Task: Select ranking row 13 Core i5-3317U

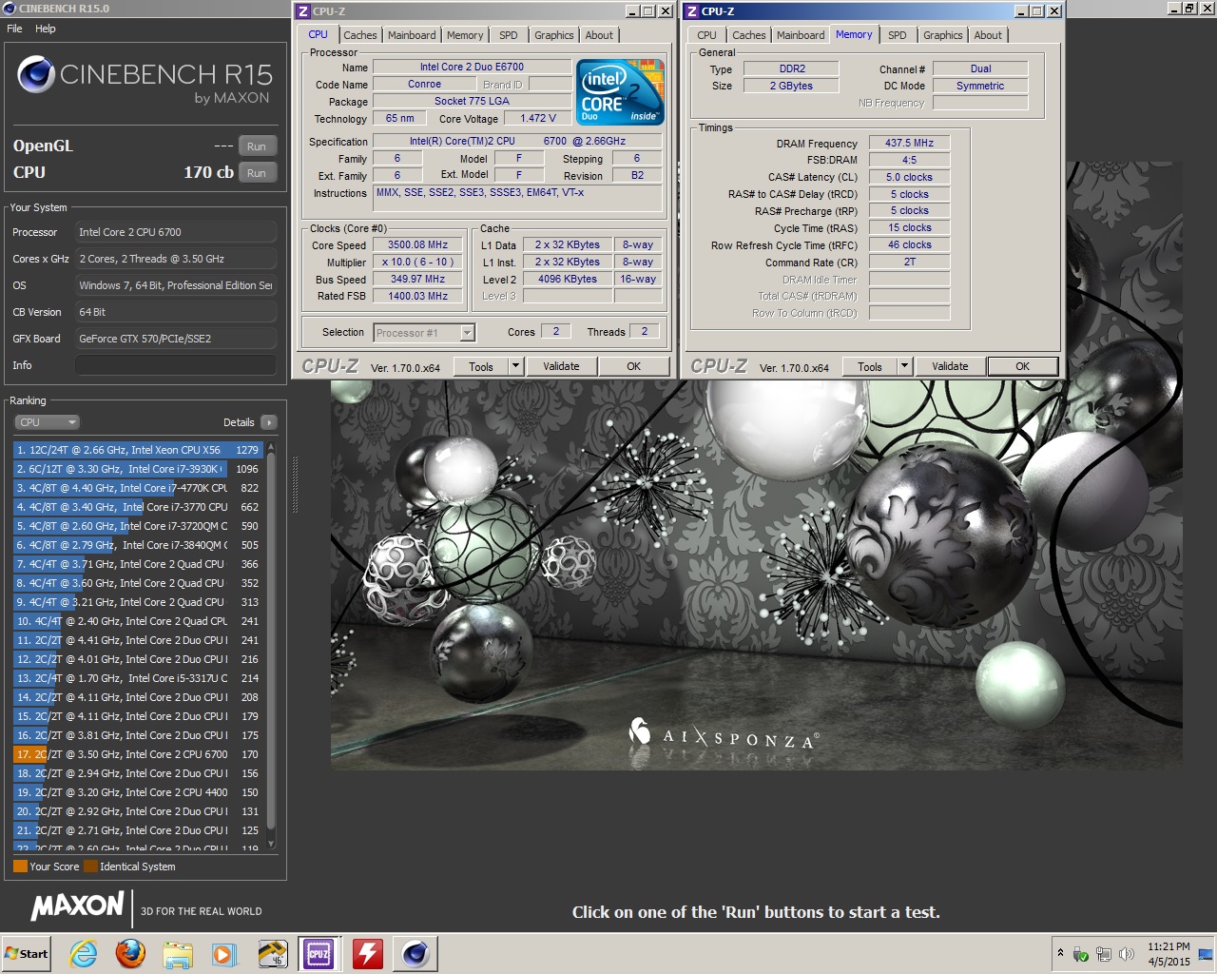Action: click(x=138, y=678)
